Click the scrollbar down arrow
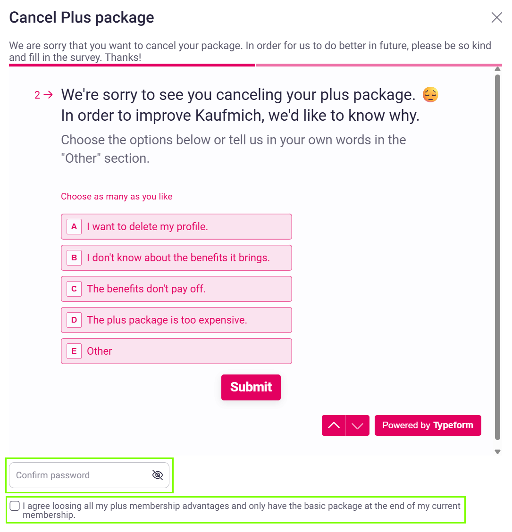Screen dimensions: 512x532 [498, 452]
